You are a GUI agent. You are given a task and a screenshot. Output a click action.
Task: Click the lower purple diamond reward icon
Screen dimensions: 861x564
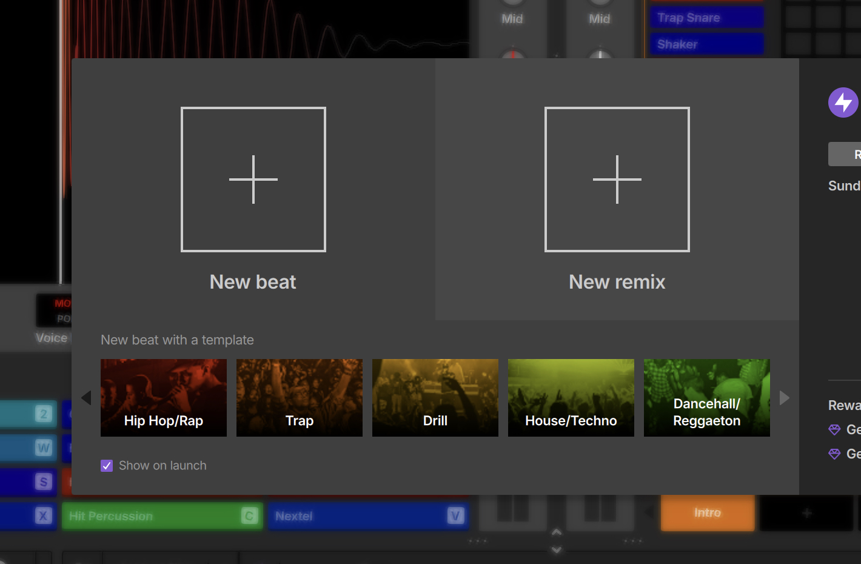point(834,454)
